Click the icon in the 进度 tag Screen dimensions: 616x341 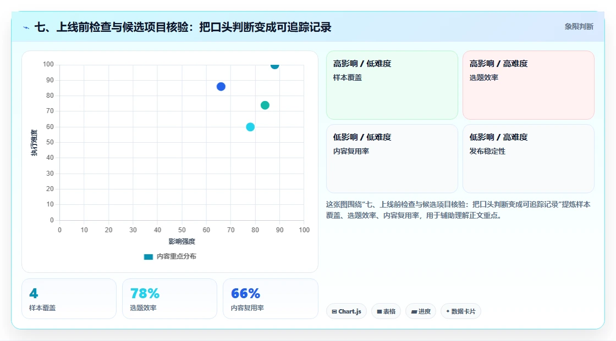[x=414, y=311]
